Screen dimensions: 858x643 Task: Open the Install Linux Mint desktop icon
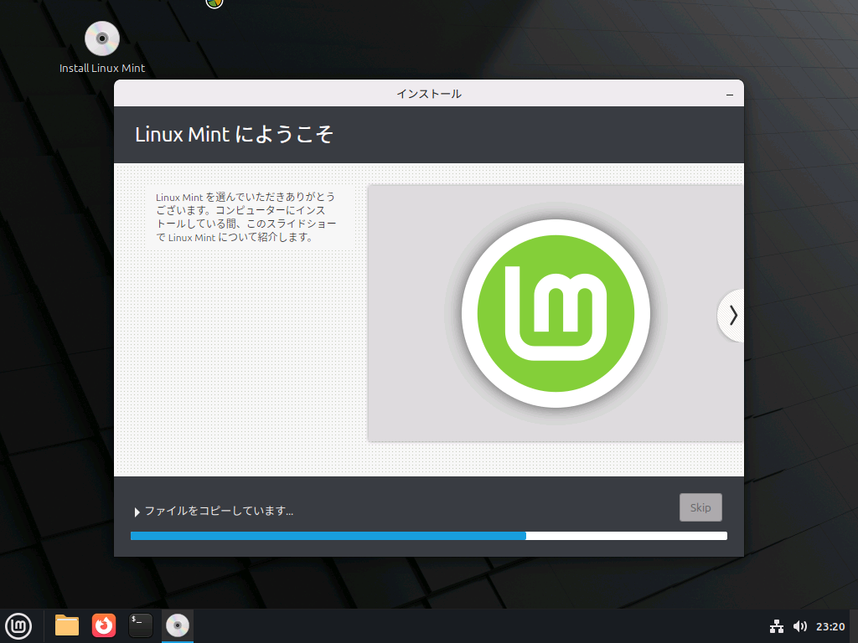tap(101, 38)
